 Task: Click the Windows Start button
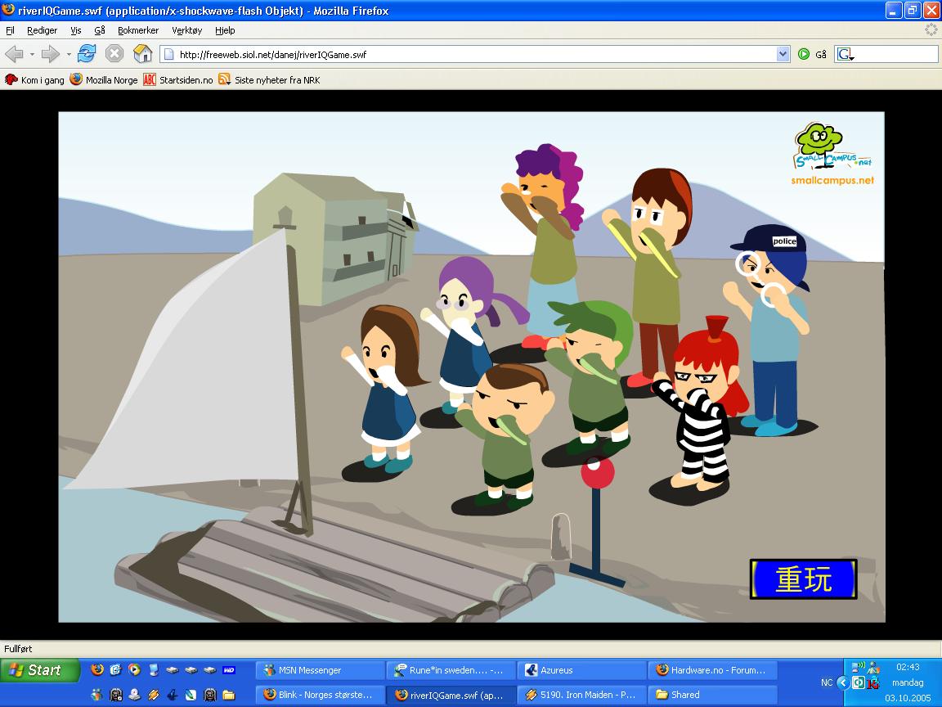pyautogui.click(x=39, y=670)
